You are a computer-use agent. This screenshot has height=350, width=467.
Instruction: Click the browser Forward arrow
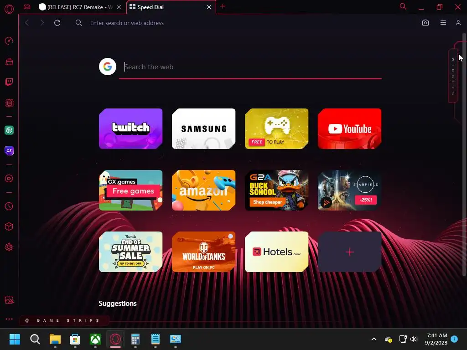pyautogui.click(x=42, y=23)
